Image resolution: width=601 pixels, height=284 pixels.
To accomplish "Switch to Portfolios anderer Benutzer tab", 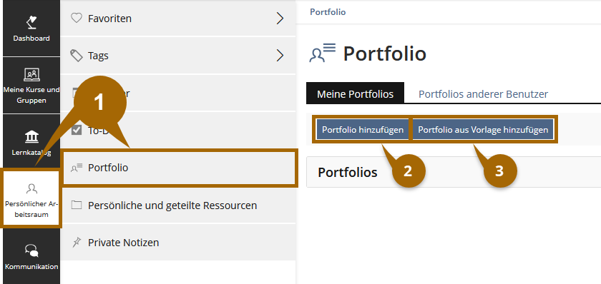I will [483, 93].
